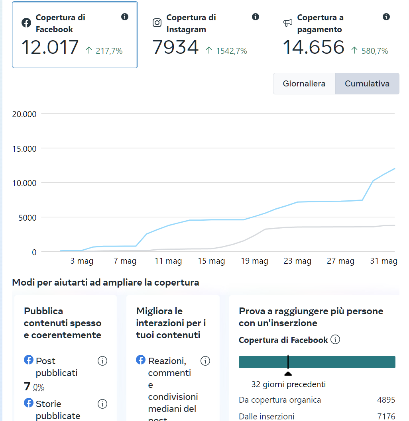The width and height of the screenshot is (409, 421).
Task: Click the Facebook icon beside Post pubblicati
Action: (x=29, y=360)
